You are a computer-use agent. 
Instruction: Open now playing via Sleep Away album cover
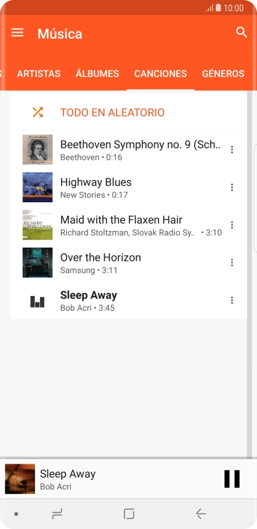tap(20, 478)
